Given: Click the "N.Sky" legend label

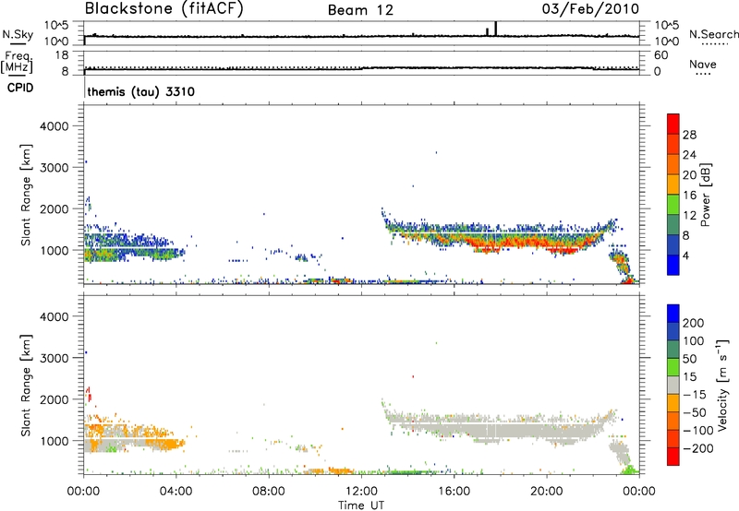Looking at the screenshot, I should pyautogui.click(x=18, y=34).
